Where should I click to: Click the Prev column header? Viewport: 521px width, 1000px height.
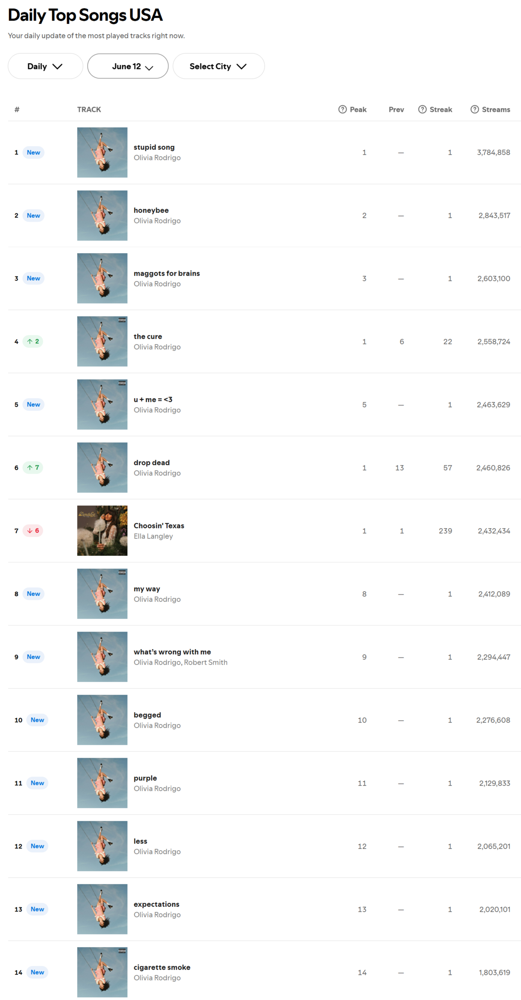(396, 109)
